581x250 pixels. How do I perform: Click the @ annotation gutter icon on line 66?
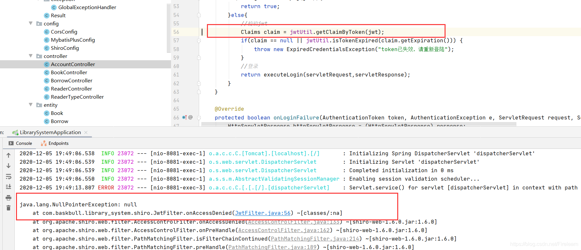click(191, 117)
